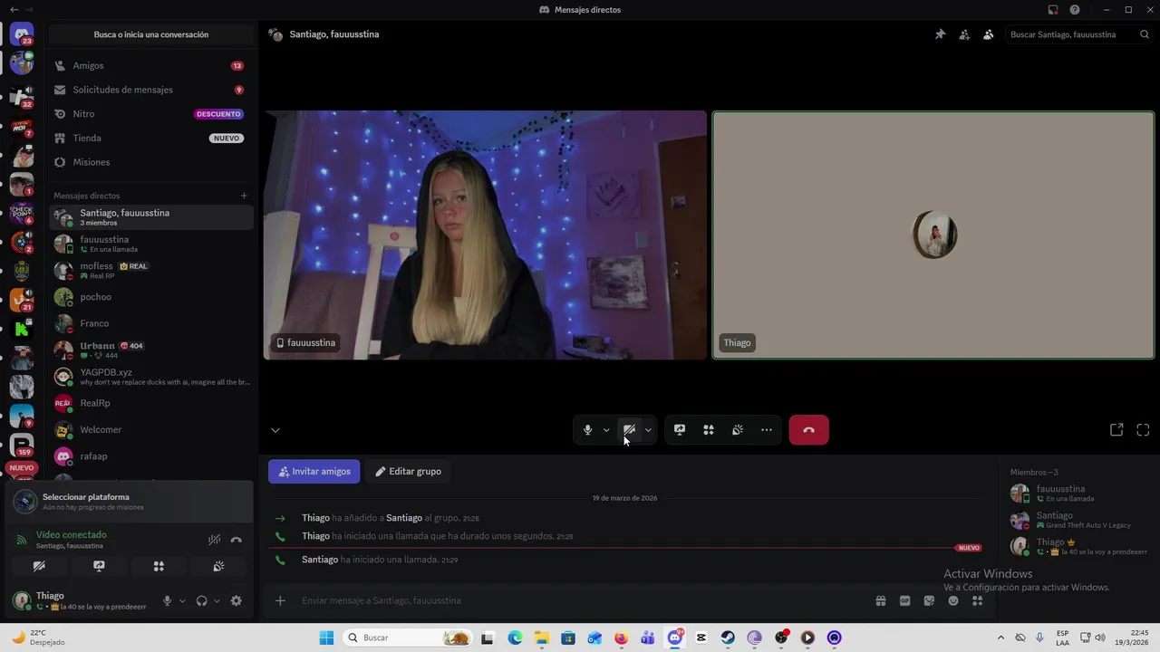This screenshot has height=652, width=1160.
Task: Click Thiago user profile in bottom panel
Action: pyautogui.click(x=80, y=600)
